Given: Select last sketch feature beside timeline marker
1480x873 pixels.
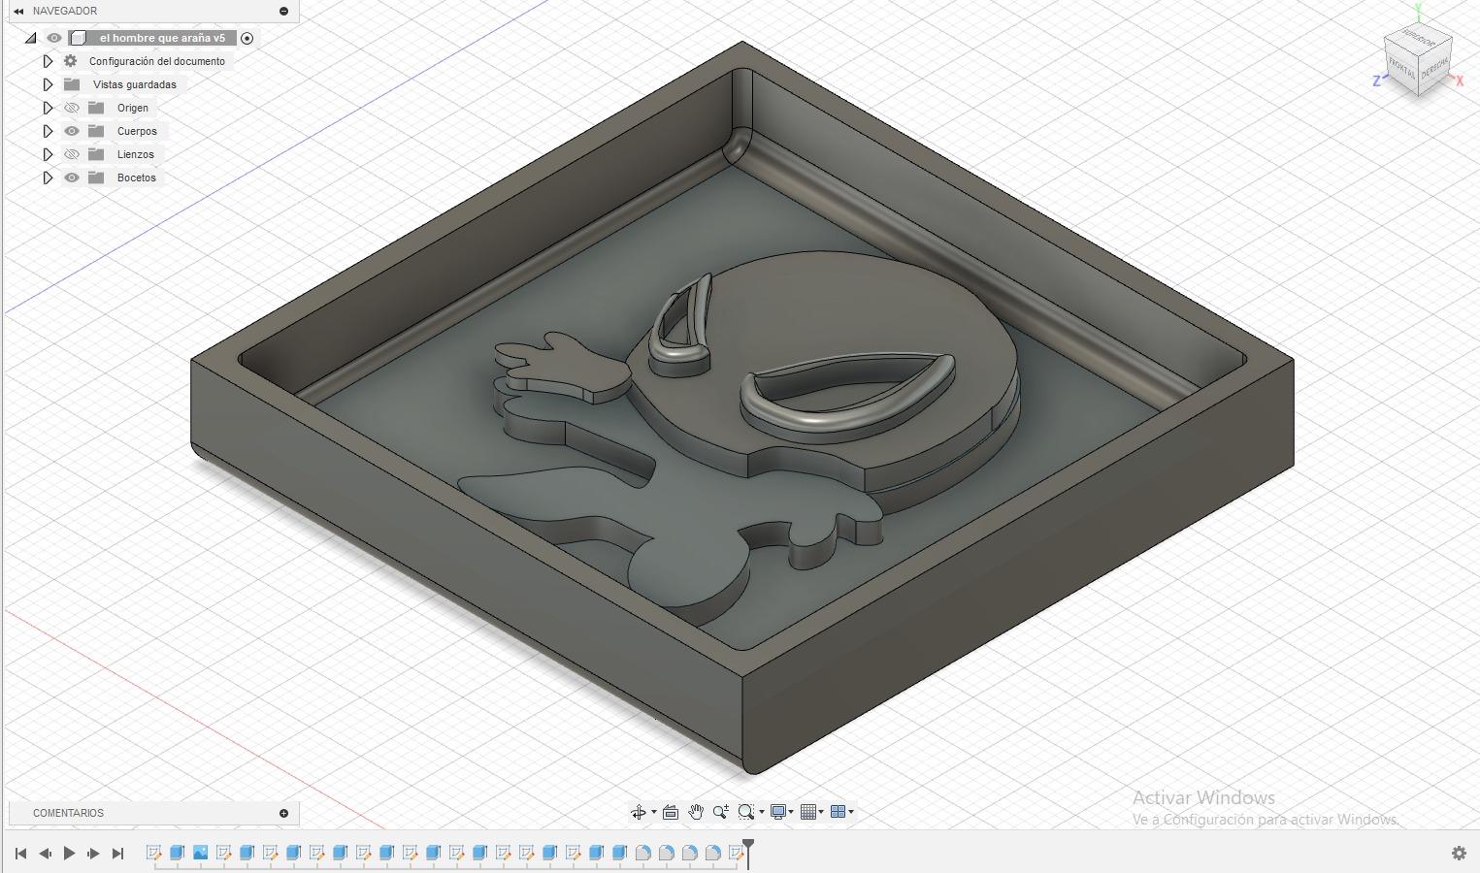Looking at the screenshot, I should click(736, 853).
